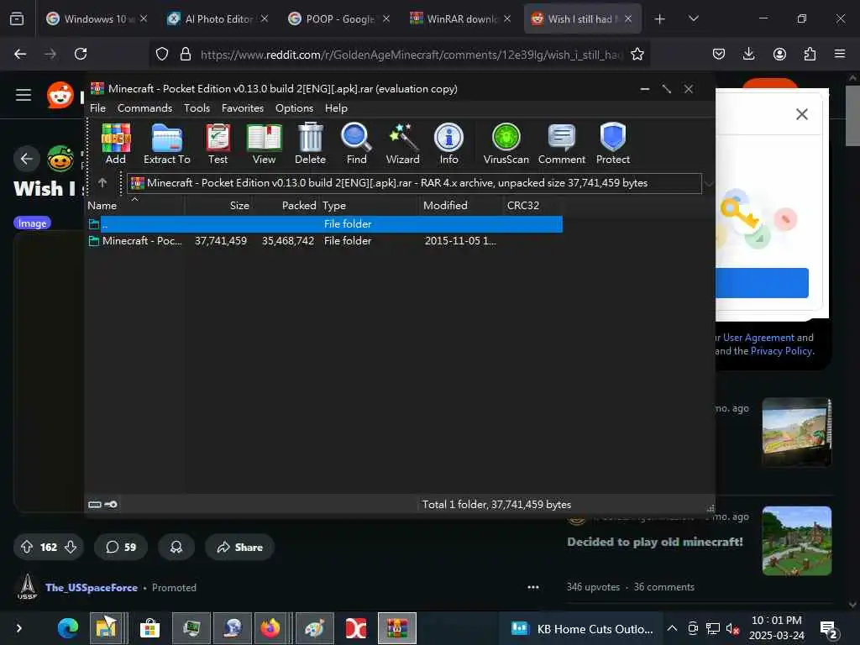
Task: Open the Tools menu
Action: (197, 108)
